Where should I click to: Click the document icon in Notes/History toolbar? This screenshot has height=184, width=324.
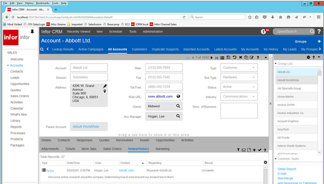(x=249, y=150)
